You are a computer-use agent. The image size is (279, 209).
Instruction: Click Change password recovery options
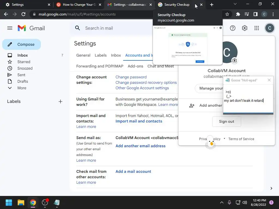[x=146, y=82]
